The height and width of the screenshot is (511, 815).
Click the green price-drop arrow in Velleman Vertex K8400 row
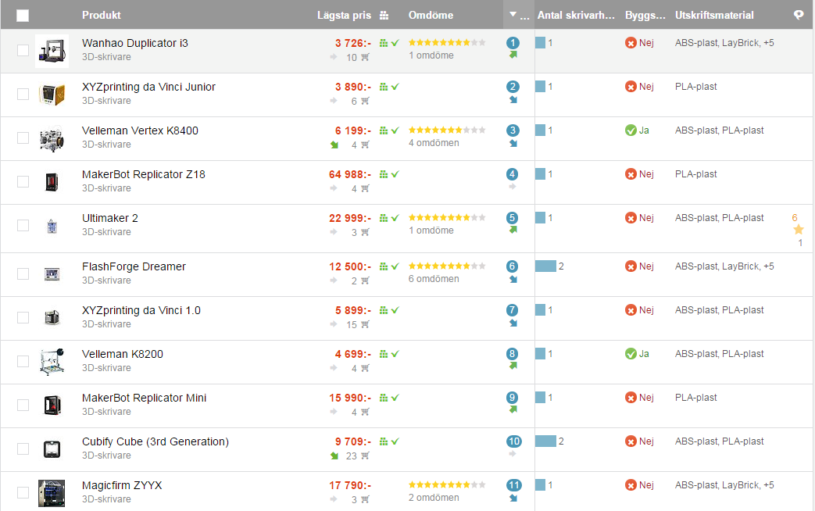pyautogui.click(x=334, y=145)
